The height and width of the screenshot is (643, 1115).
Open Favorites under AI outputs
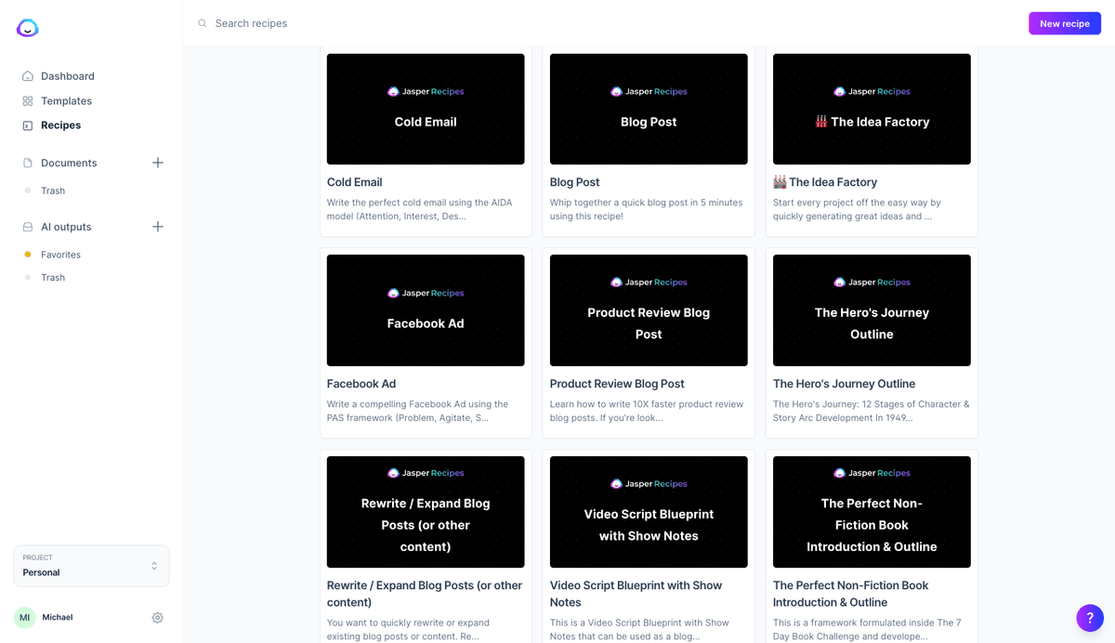60,255
